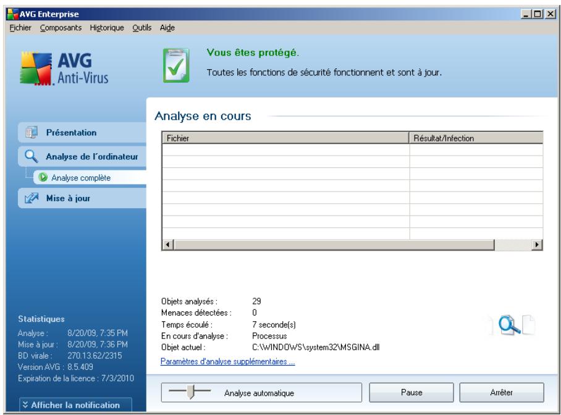The width and height of the screenshot is (561, 415).
Task: Open Analyse de l'ordinateur section
Action: coord(82,156)
